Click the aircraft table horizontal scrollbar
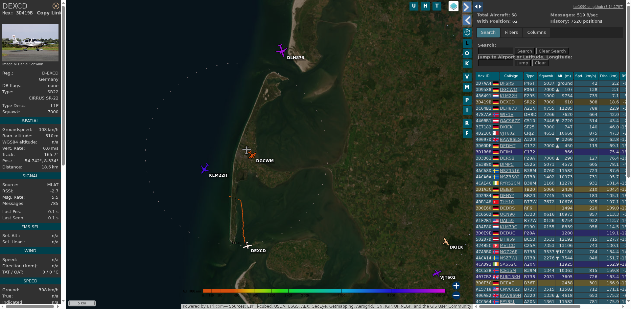 tap(530, 306)
